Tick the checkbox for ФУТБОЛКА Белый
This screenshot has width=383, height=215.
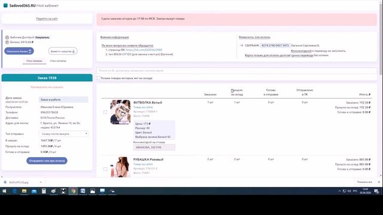[x=105, y=112]
